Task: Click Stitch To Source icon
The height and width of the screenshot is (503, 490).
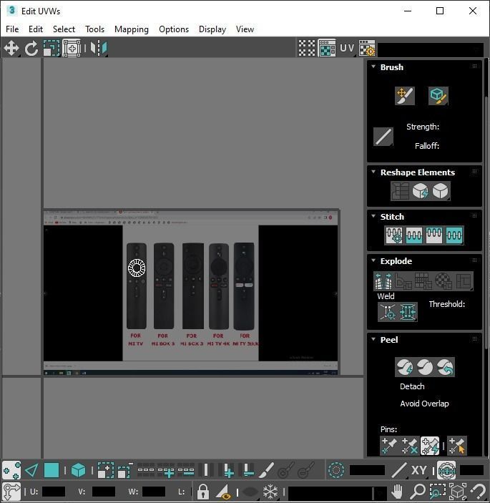Action: tap(434, 235)
